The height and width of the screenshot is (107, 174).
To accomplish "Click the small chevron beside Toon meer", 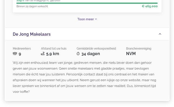I will 96,19.
